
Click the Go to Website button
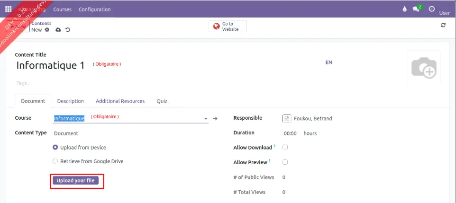tap(228, 26)
